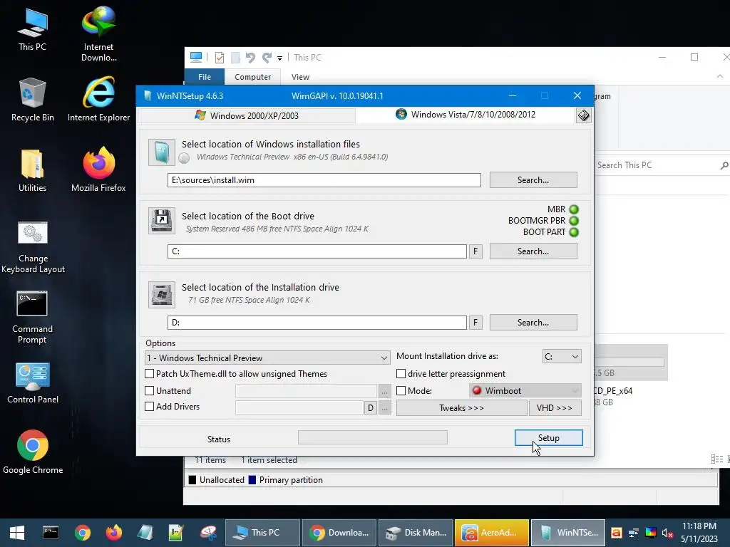Screen dimensions: 730x547
Task: Click the WinNTSetup disk tools icon next to the tabs
Action: [583, 115]
